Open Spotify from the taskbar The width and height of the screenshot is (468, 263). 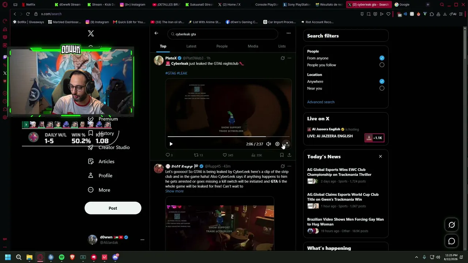(61, 257)
